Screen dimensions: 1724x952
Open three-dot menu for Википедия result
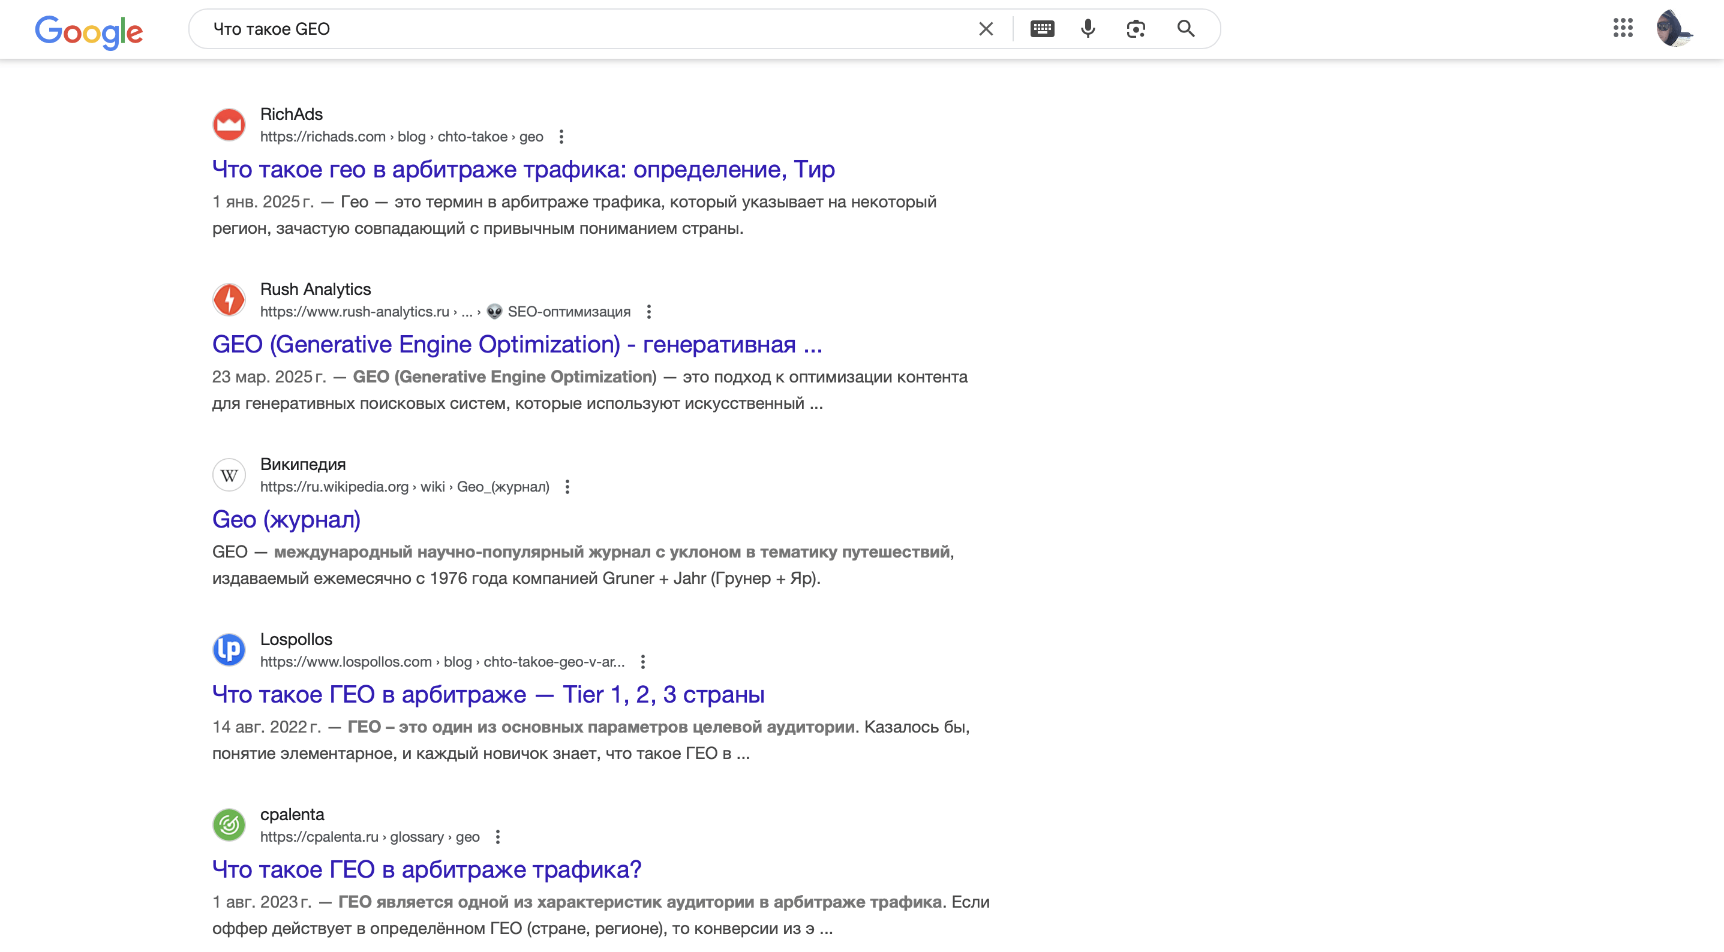click(567, 487)
